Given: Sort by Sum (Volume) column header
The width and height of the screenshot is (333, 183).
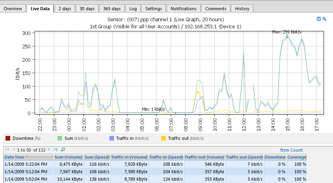Looking at the screenshot, I should (x=68, y=157).
